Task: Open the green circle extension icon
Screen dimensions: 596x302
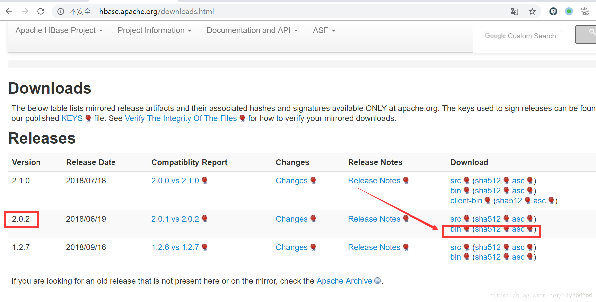Action: [x=569, y=11]
